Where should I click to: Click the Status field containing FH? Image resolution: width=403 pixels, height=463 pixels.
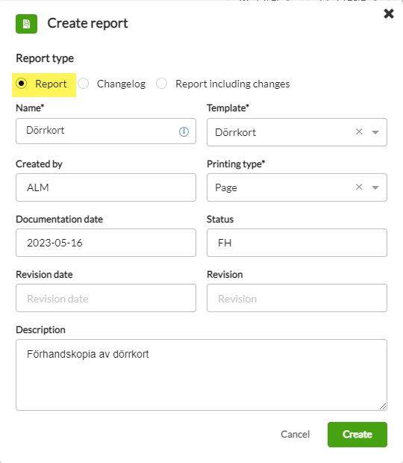point(297,243)
